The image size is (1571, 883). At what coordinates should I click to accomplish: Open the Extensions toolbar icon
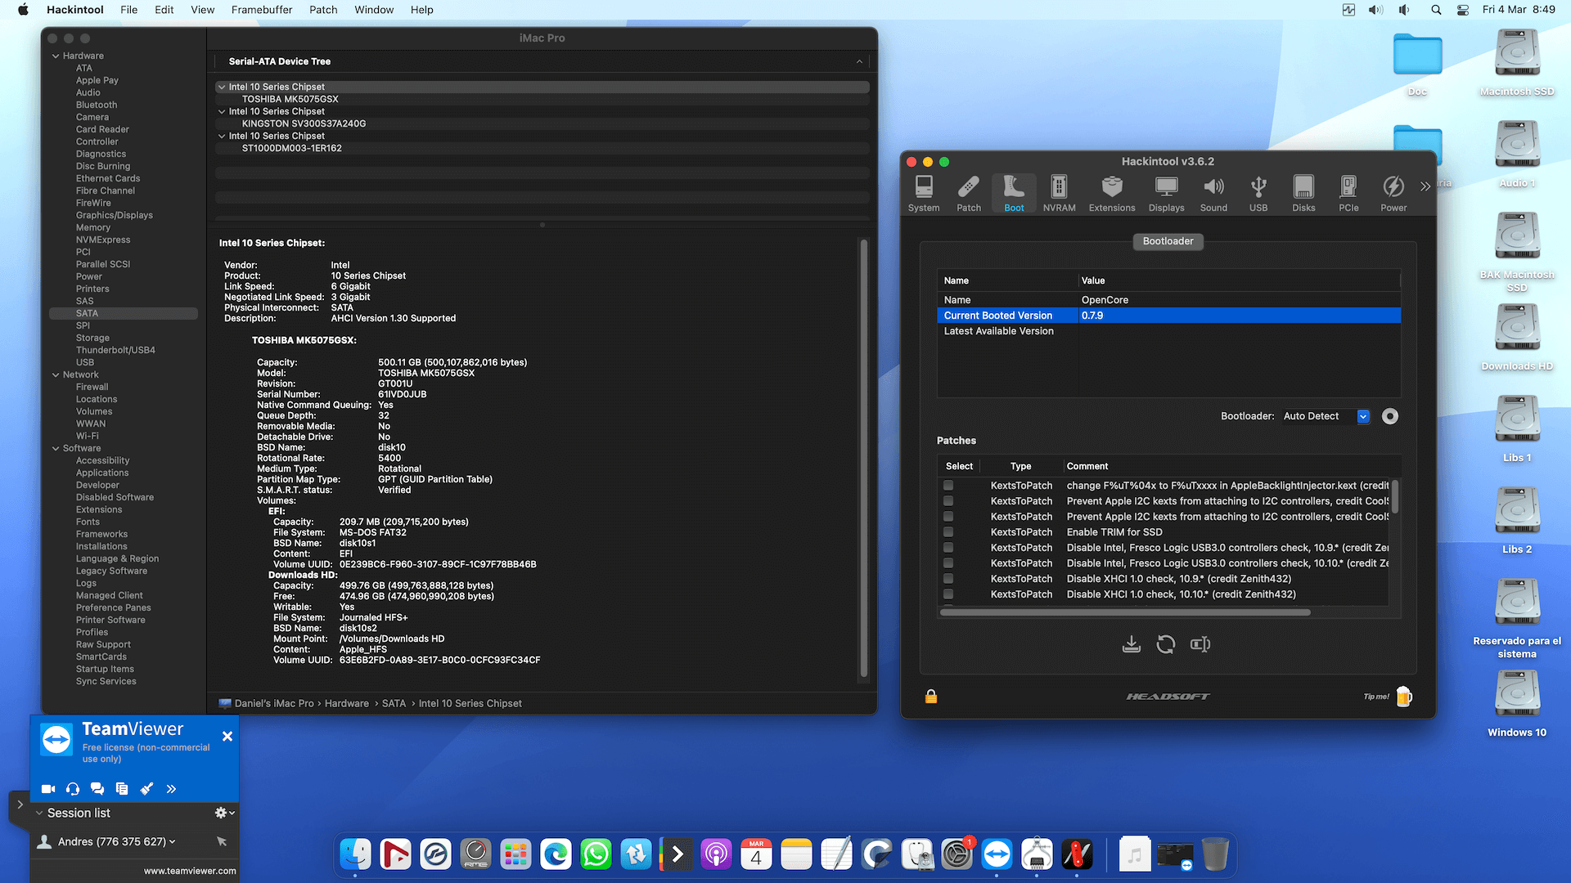click(1112, 194)
